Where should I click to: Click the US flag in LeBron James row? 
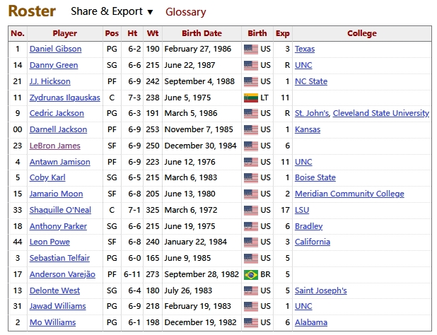[250, 146]
